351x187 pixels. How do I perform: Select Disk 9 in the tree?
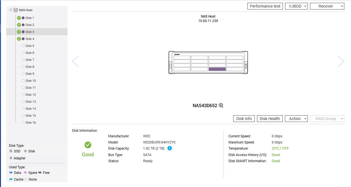click(x=30, y=74)
